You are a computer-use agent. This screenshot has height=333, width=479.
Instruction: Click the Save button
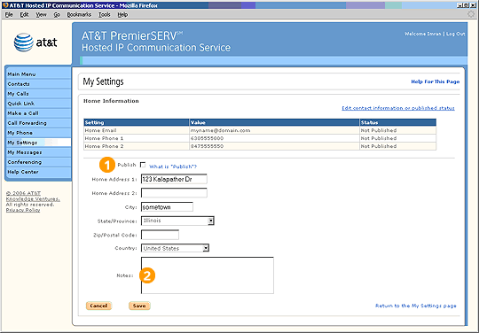pos(139,306)
